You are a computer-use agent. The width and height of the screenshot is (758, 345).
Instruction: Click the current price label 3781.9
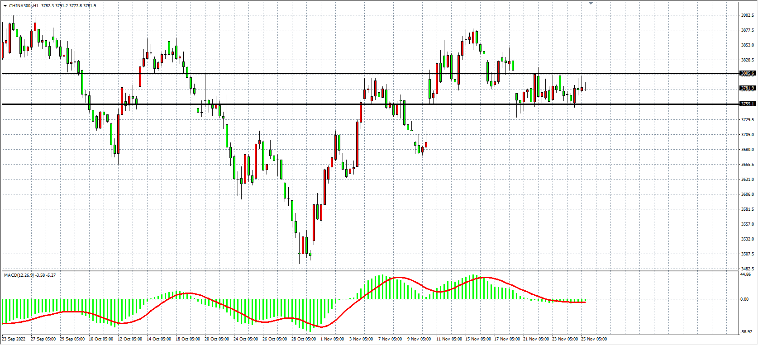coord(747,88)
